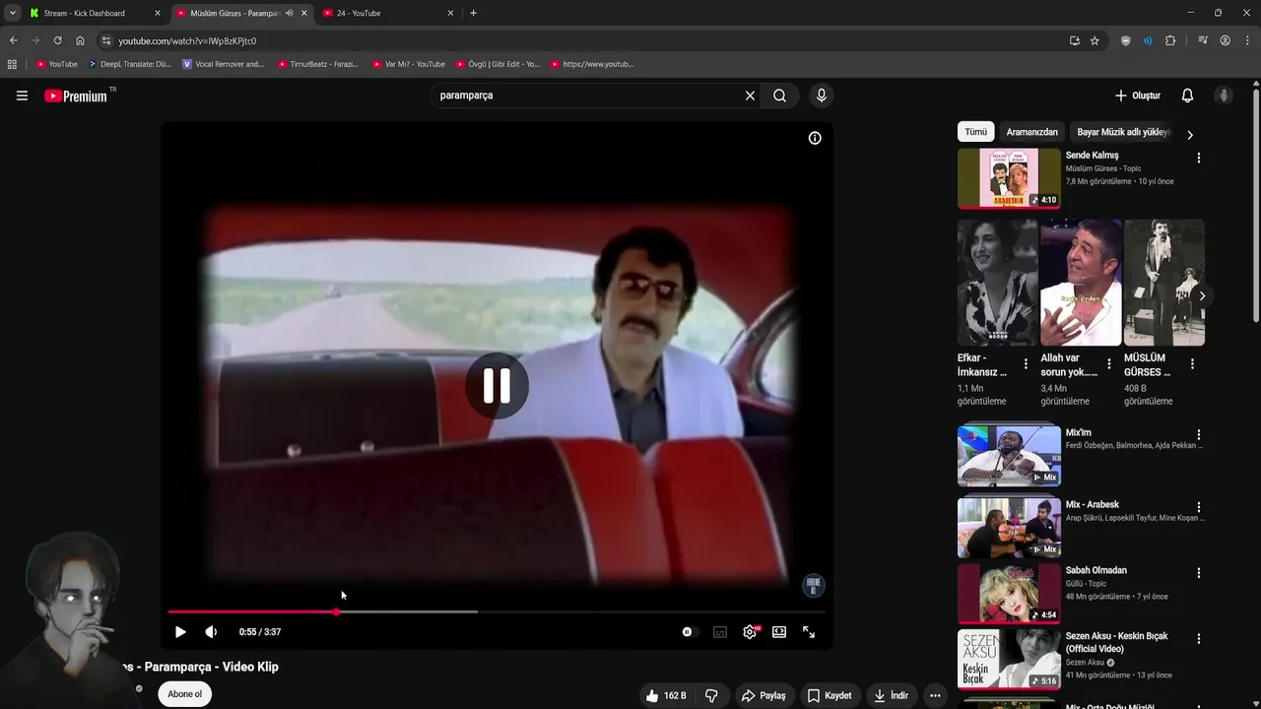Subscribe with Abone ol button
Screen dimensions: 1261x709
[x=184, y=694]
